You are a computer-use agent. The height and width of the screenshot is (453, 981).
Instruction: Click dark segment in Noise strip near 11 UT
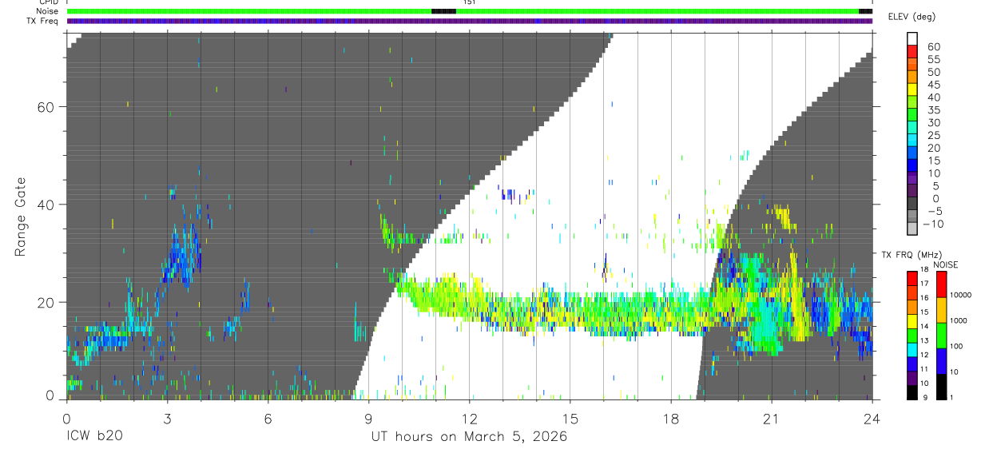[443, 11]
